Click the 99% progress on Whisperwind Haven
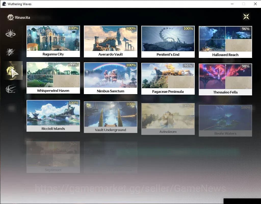The width and height of the screenshot is (261, 204). 73,65
